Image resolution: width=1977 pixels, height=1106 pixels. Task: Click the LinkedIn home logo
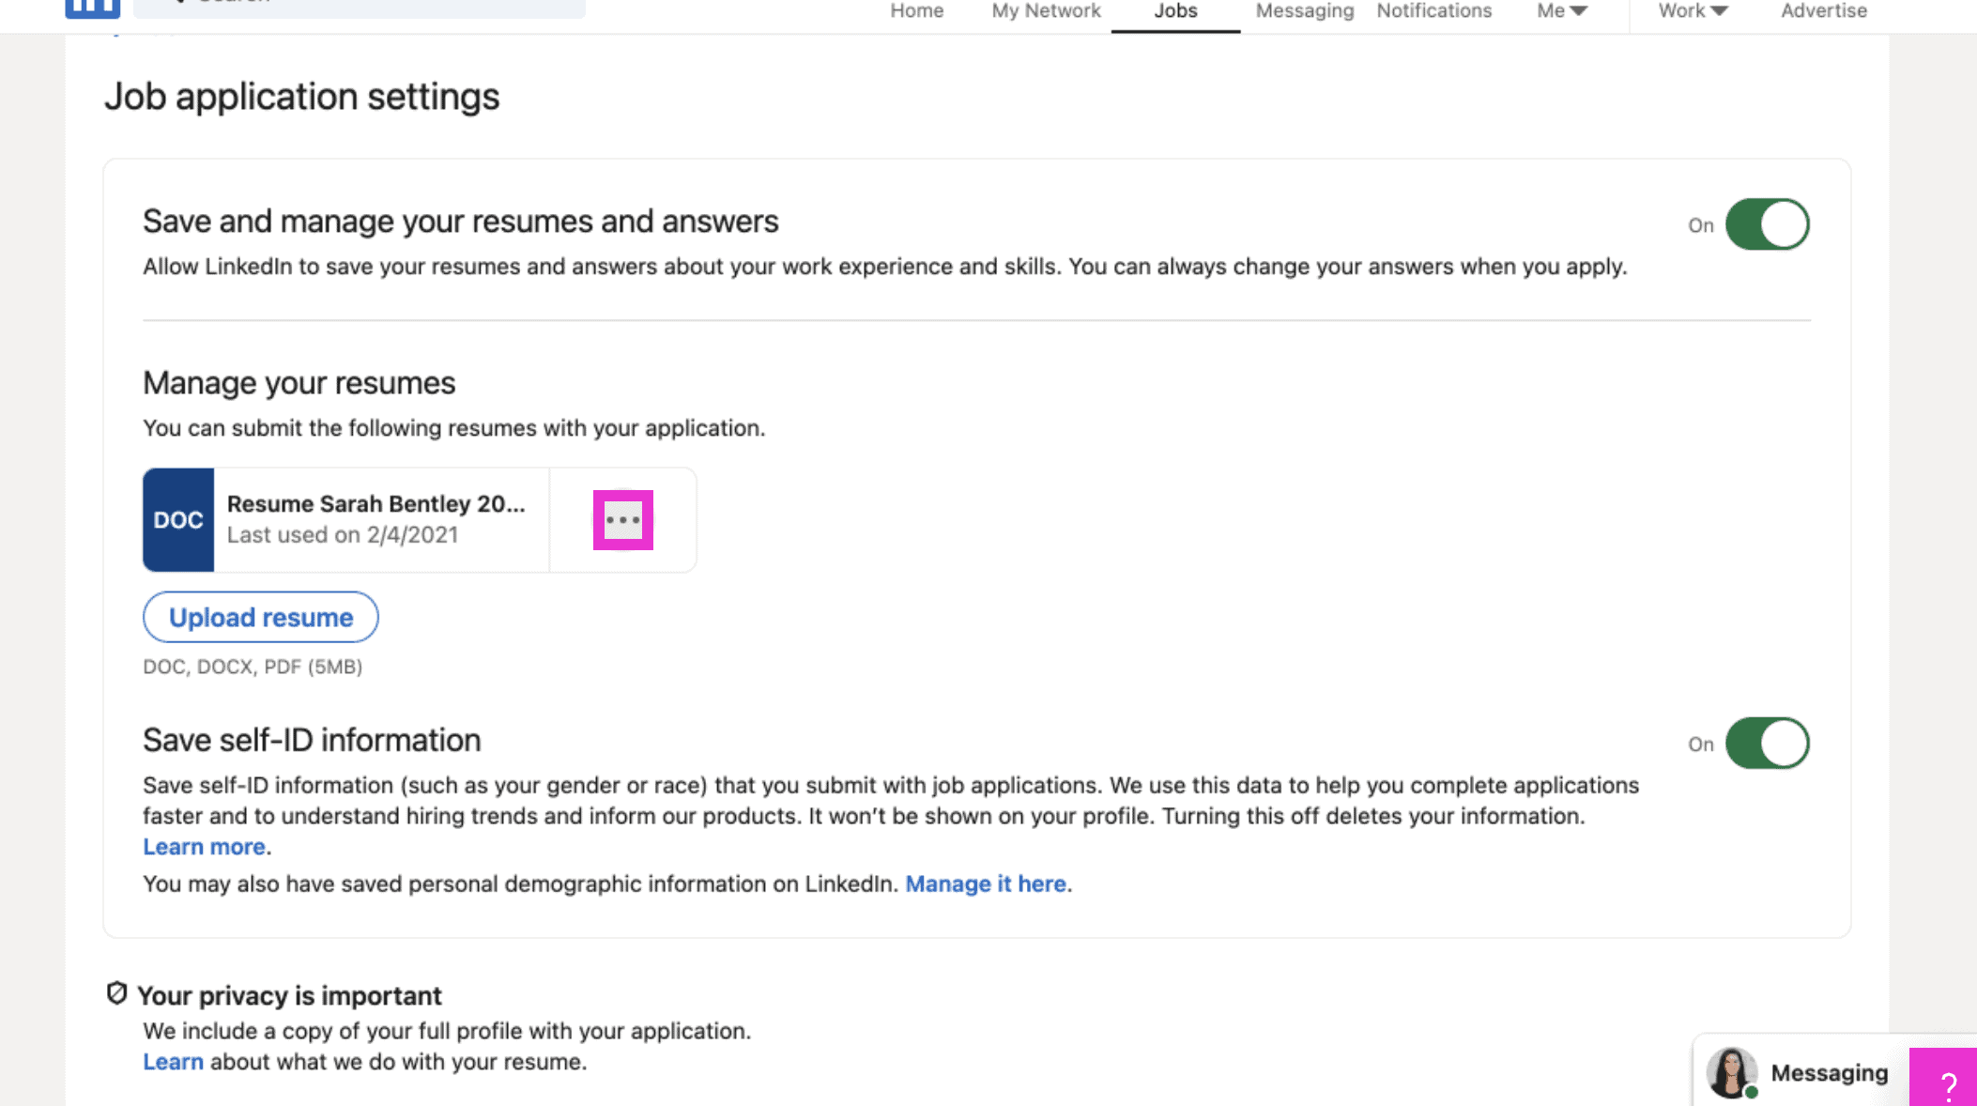coord(91,8)
